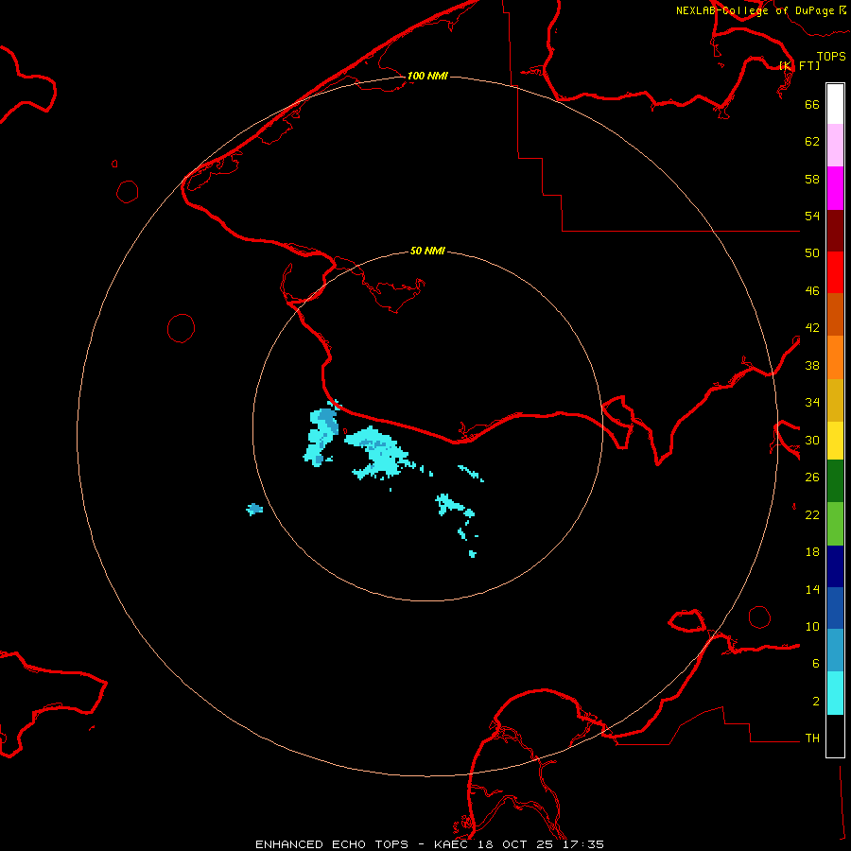Click the K FT units label
The height and width of the screenshot is (851, 851).
coord(799,65)
